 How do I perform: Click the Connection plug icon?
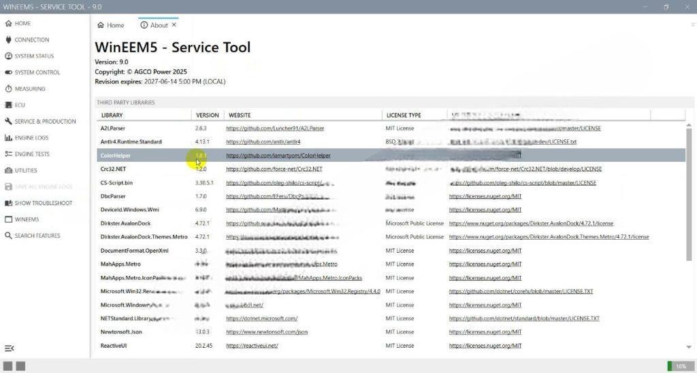coord(8,39)
